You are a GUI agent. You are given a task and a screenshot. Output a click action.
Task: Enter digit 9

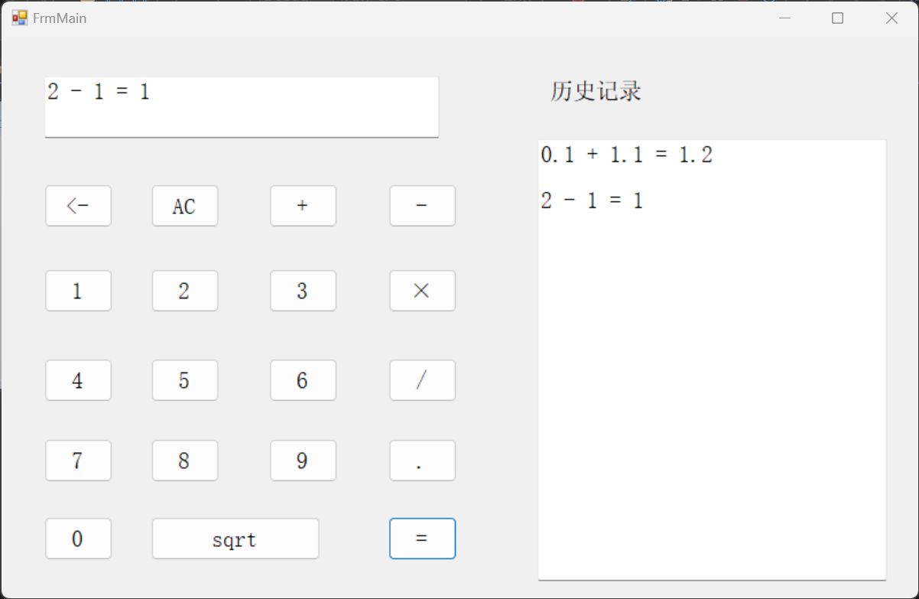click(x=303, y=461)
